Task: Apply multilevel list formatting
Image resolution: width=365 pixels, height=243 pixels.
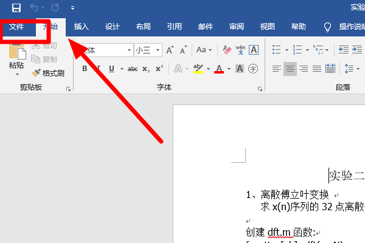Action: coord(318,50)
